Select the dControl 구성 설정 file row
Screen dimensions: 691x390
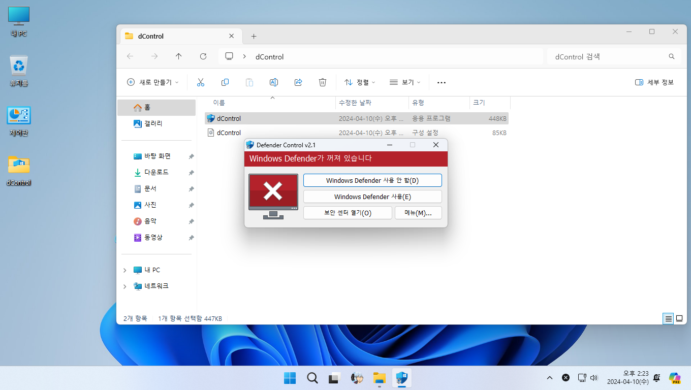357,133
